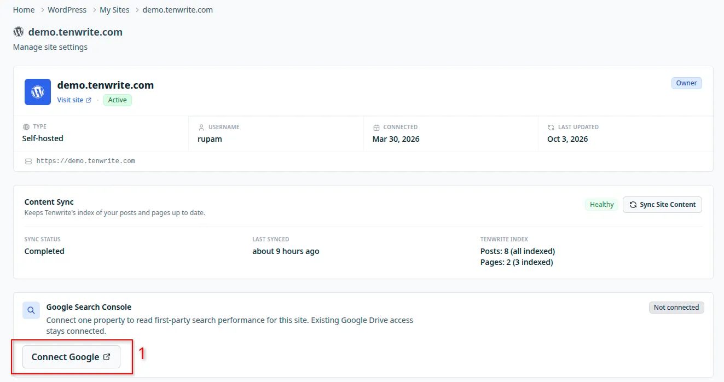Image resolution: width=724 pixels, height=382 pixels.
Task: Click the Sync Site Content button
Action: point(662,205)
